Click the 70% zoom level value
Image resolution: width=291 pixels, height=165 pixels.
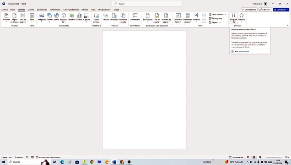(x=287, y=157)
